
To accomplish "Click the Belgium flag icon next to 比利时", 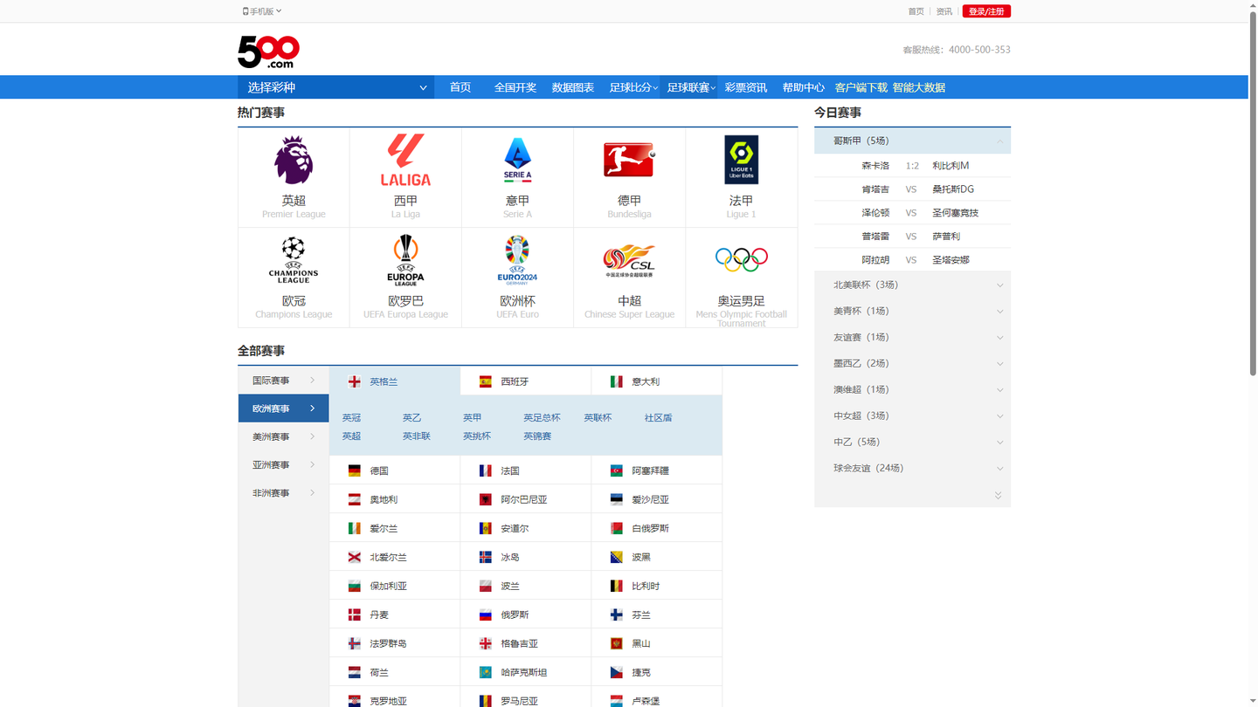I will [x=616, y=586].
